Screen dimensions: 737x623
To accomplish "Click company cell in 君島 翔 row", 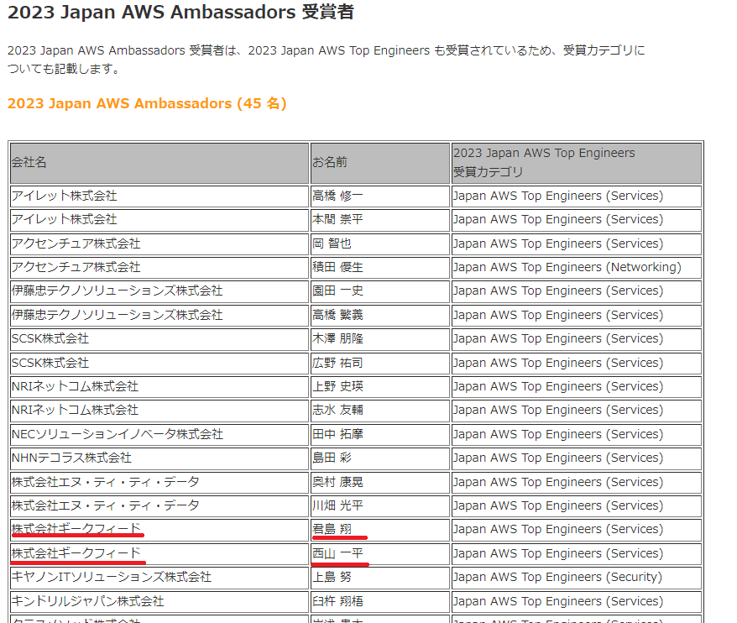I will 159,530.
